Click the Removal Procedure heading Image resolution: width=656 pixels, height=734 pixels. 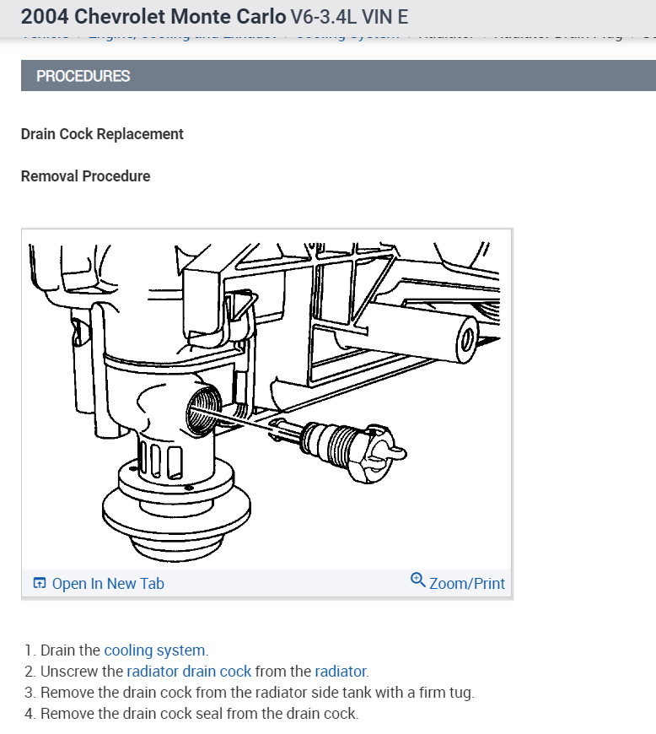click(x=86, y=176)
